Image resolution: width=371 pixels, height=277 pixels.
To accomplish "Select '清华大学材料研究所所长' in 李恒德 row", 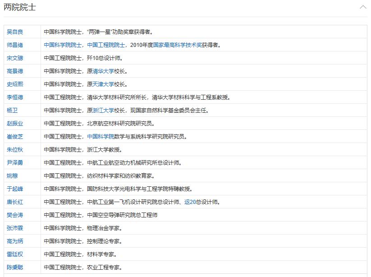I will (x=117, y=97).
